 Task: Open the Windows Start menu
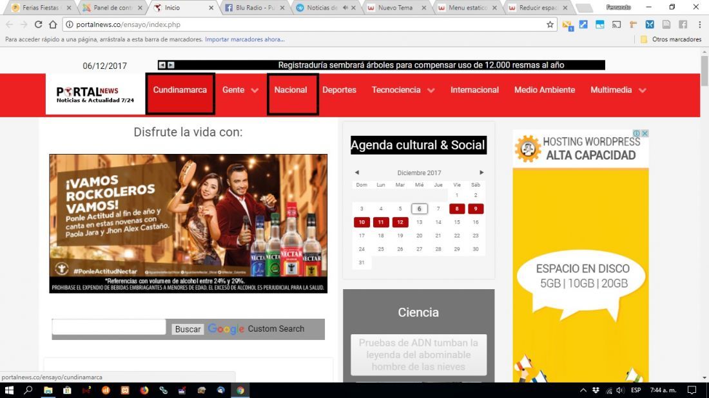(9, 390)
